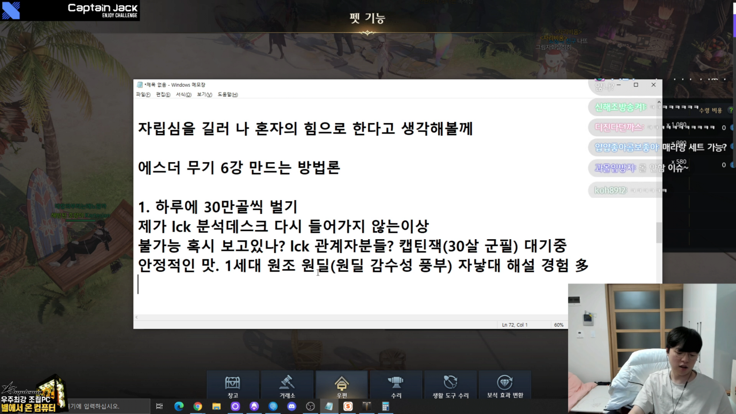Open the 편집(E) menu in Notepad
736x414 pixels.
[163, 94]
